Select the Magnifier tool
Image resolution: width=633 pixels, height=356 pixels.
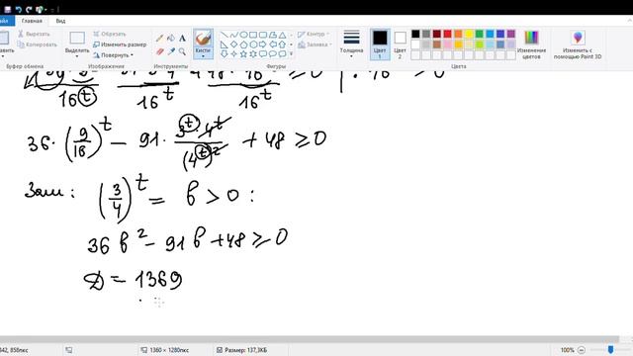coord(182,51)
